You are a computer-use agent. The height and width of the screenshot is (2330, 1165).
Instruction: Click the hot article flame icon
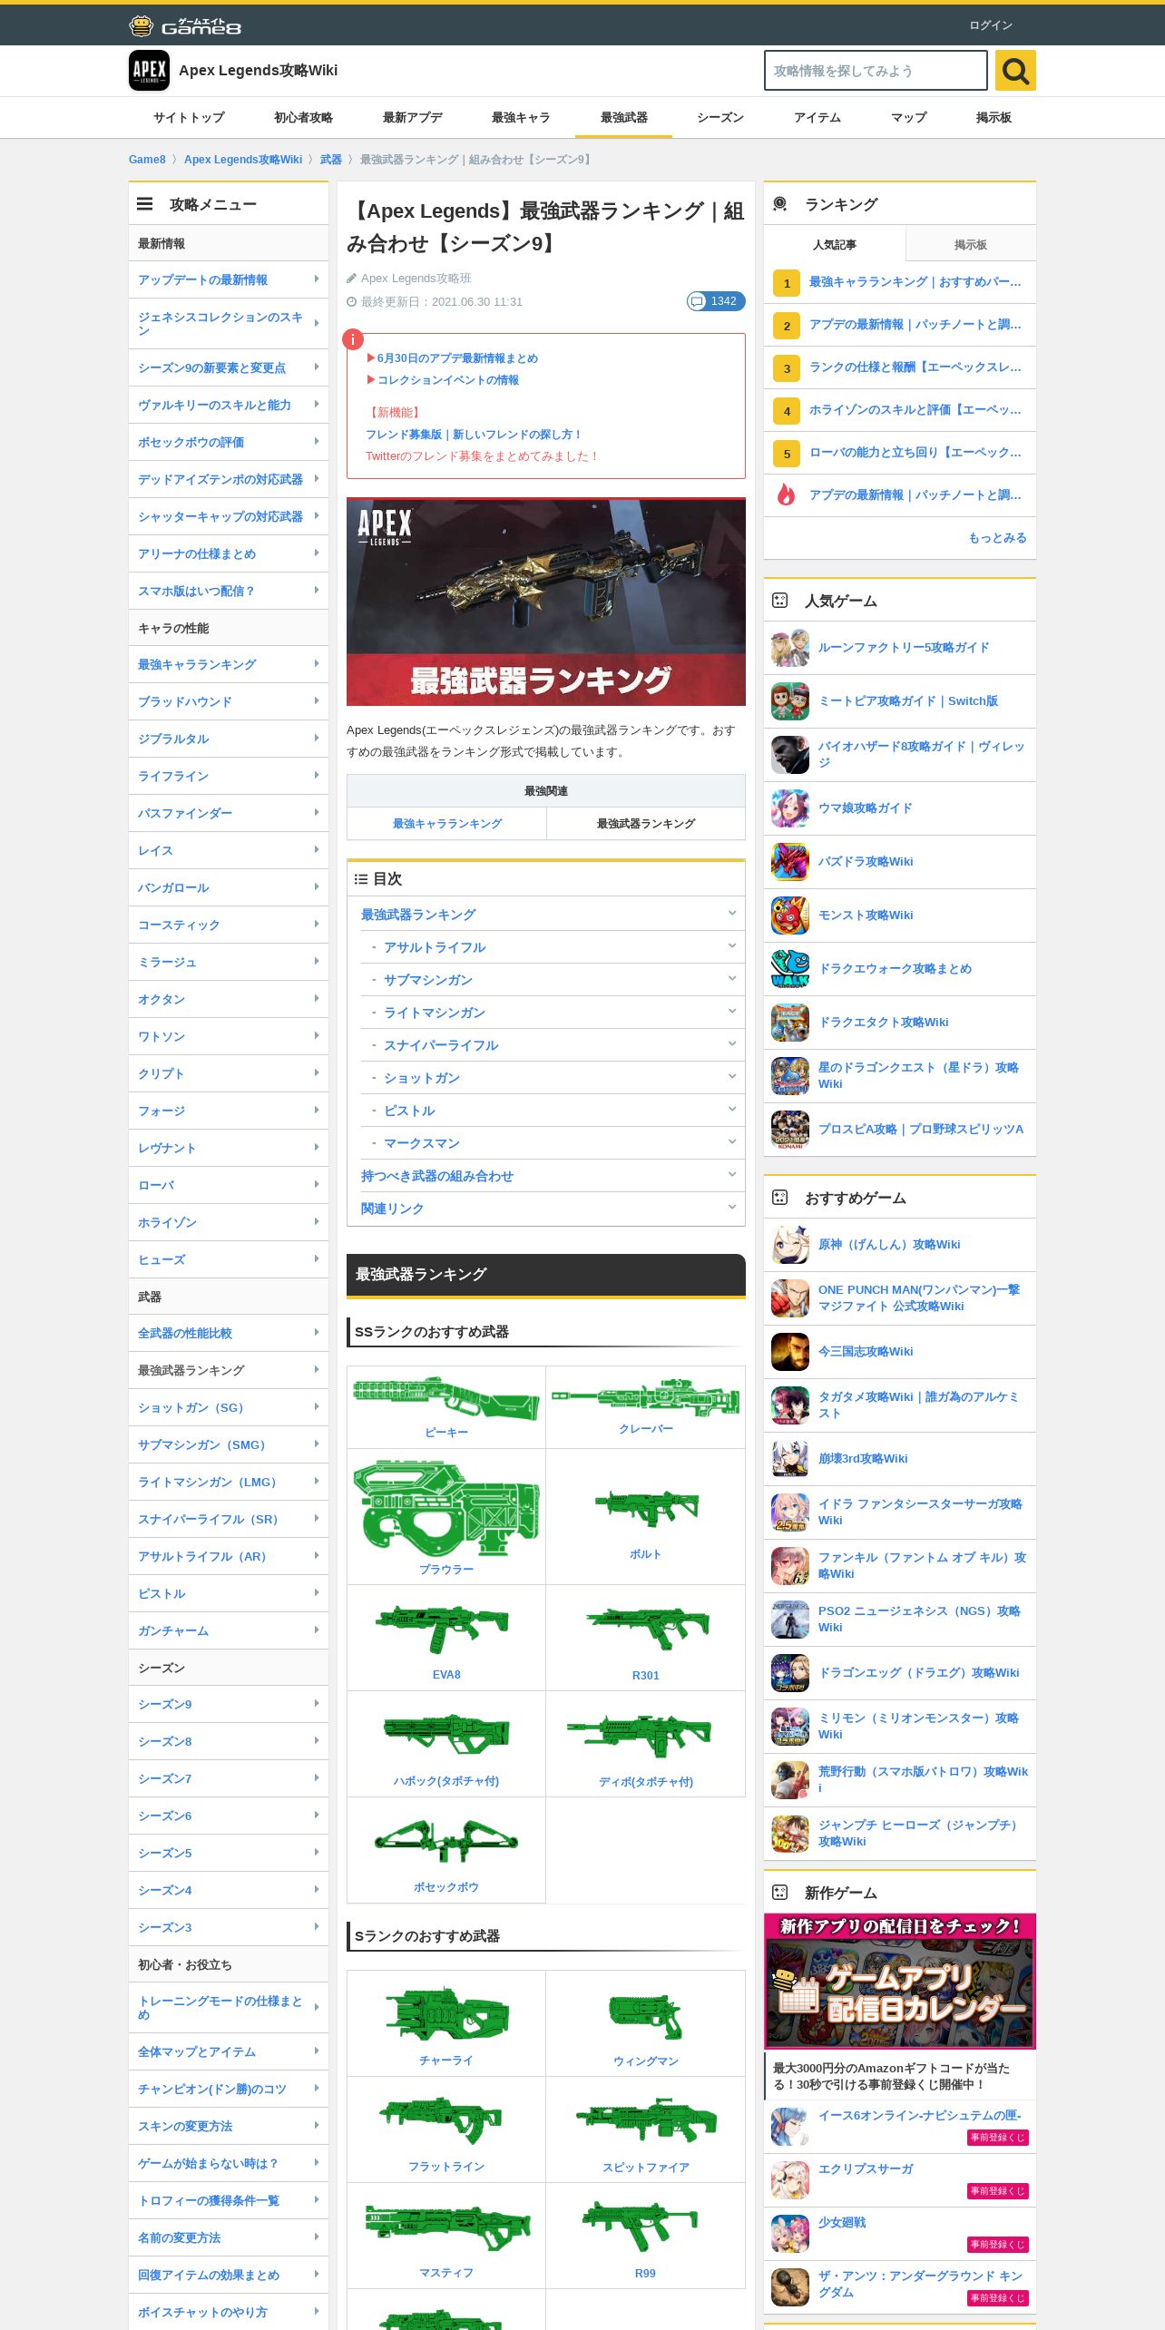[x=786, y=494]
